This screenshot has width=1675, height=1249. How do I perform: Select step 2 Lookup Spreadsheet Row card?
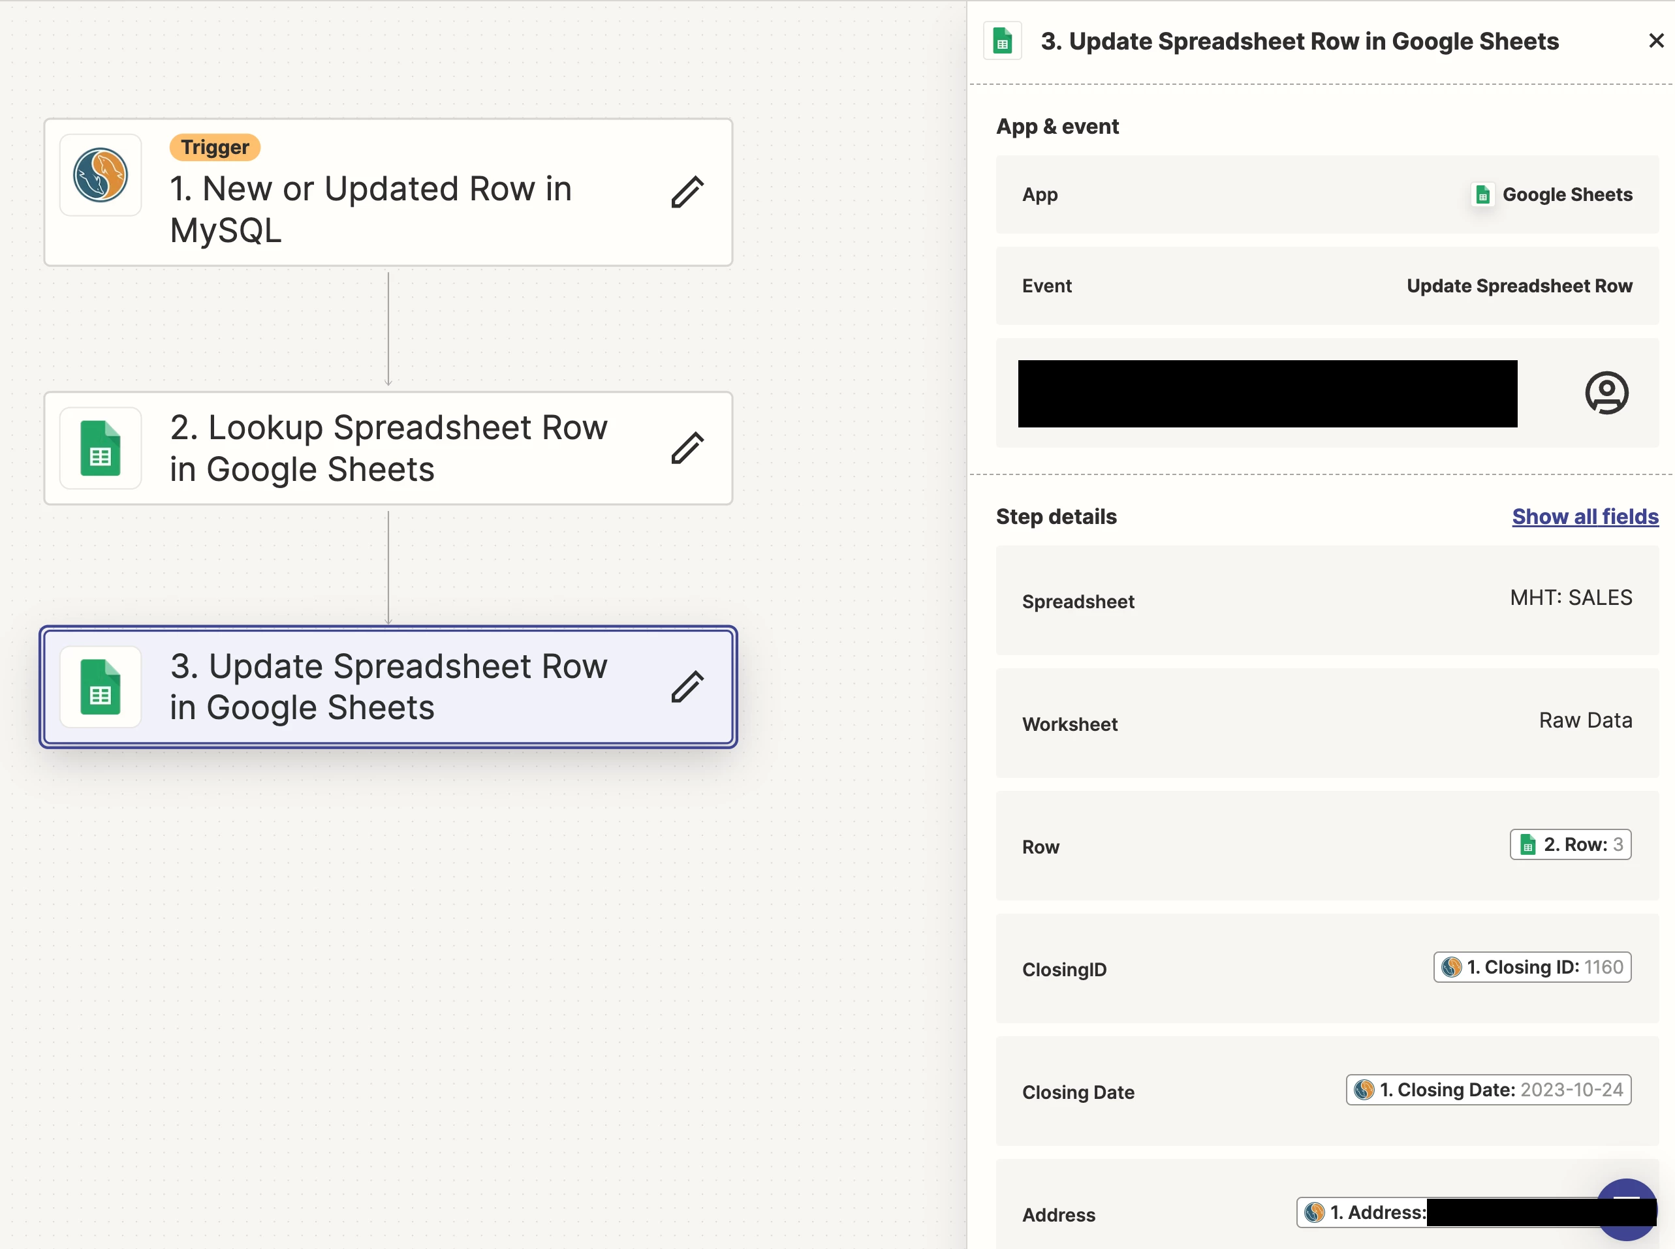tap(388, 448)
